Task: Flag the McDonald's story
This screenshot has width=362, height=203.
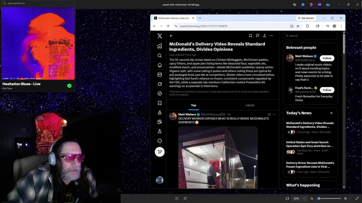Action: tap(257, 36)
